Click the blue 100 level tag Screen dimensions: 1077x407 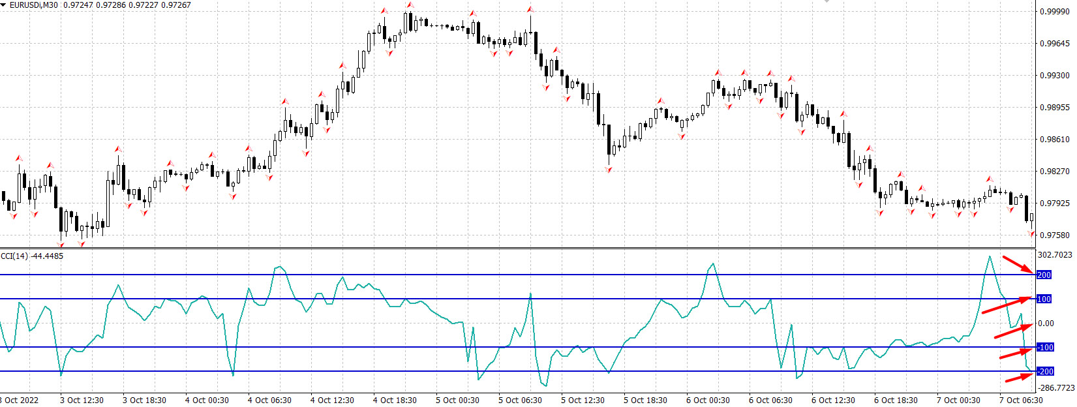point(1044,299)
